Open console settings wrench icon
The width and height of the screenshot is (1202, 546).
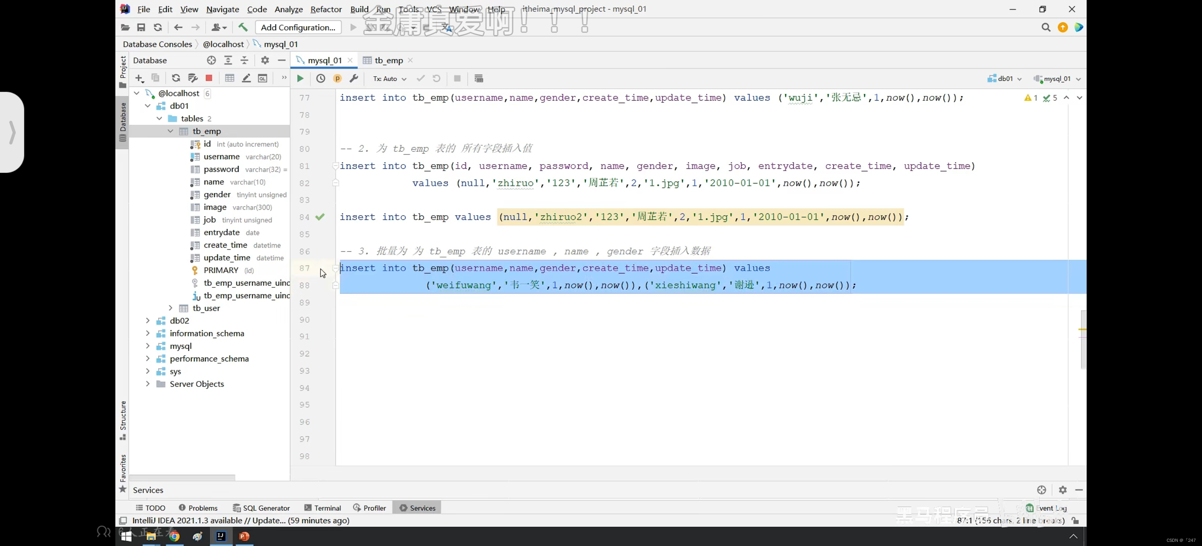click(354, 78)
